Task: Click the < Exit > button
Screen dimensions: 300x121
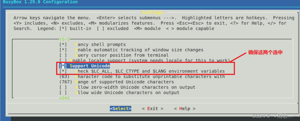Action: 153,109
